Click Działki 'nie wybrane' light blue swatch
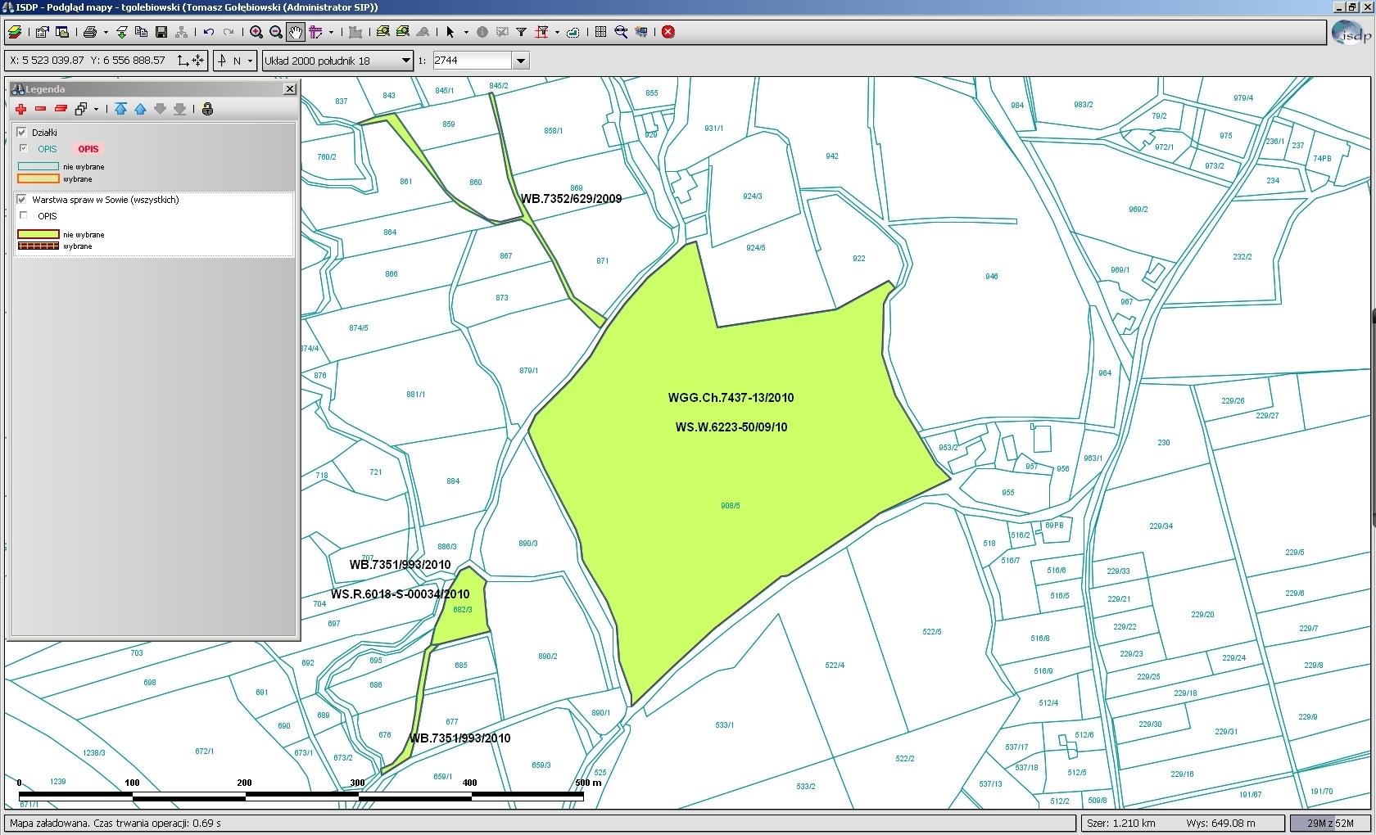This screenshot has width=1376, height=835. 38,166
